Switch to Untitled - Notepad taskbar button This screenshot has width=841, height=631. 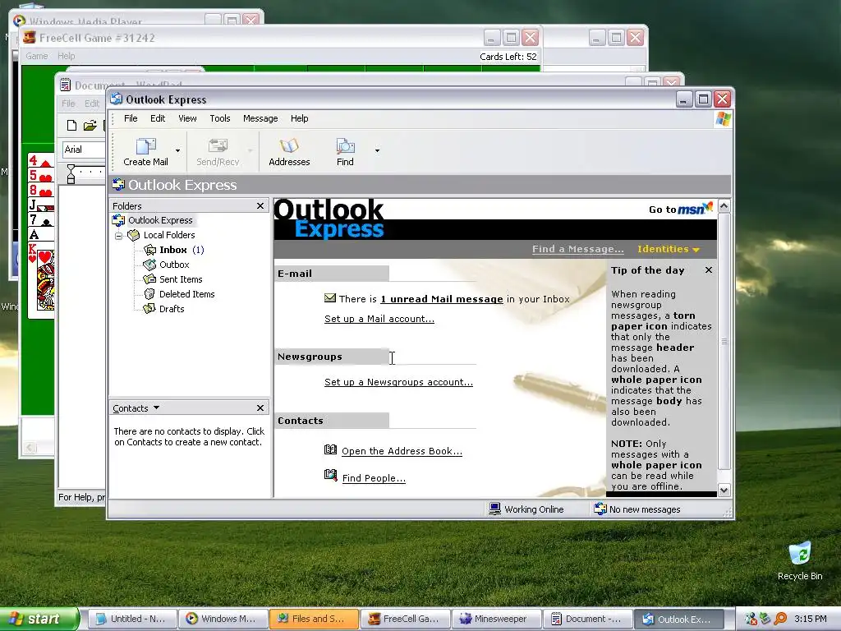coord(131,619)
